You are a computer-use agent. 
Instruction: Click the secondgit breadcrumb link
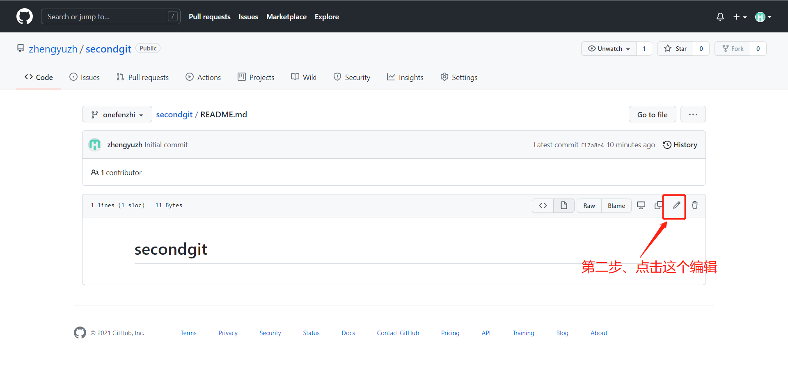pos(174,114)
